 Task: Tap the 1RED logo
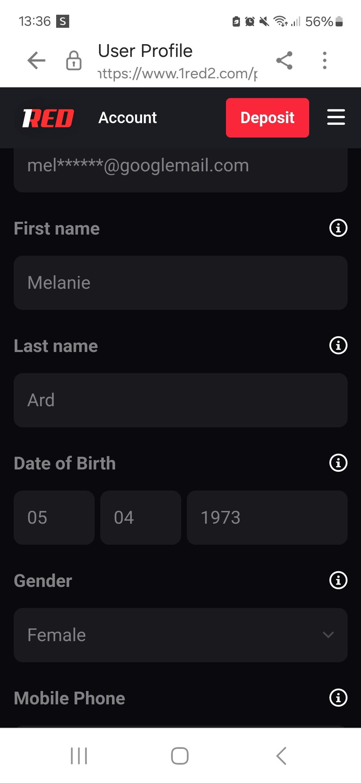48,118
